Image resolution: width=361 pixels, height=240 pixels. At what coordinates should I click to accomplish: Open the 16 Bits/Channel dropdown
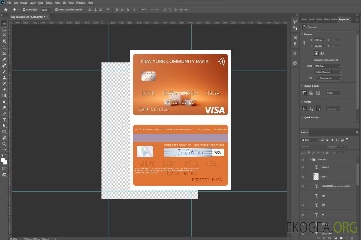[x=327, y=72]
